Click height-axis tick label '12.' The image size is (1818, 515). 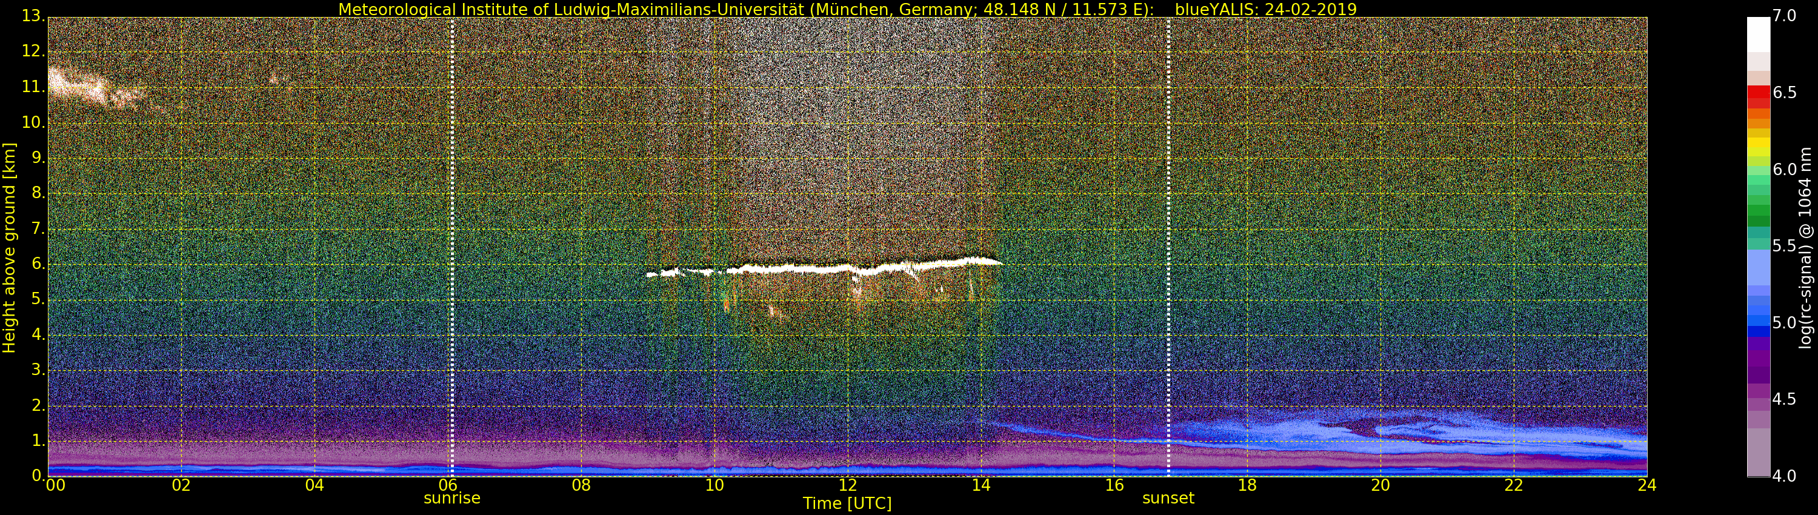pyautogui.click(x=33, y=51)
